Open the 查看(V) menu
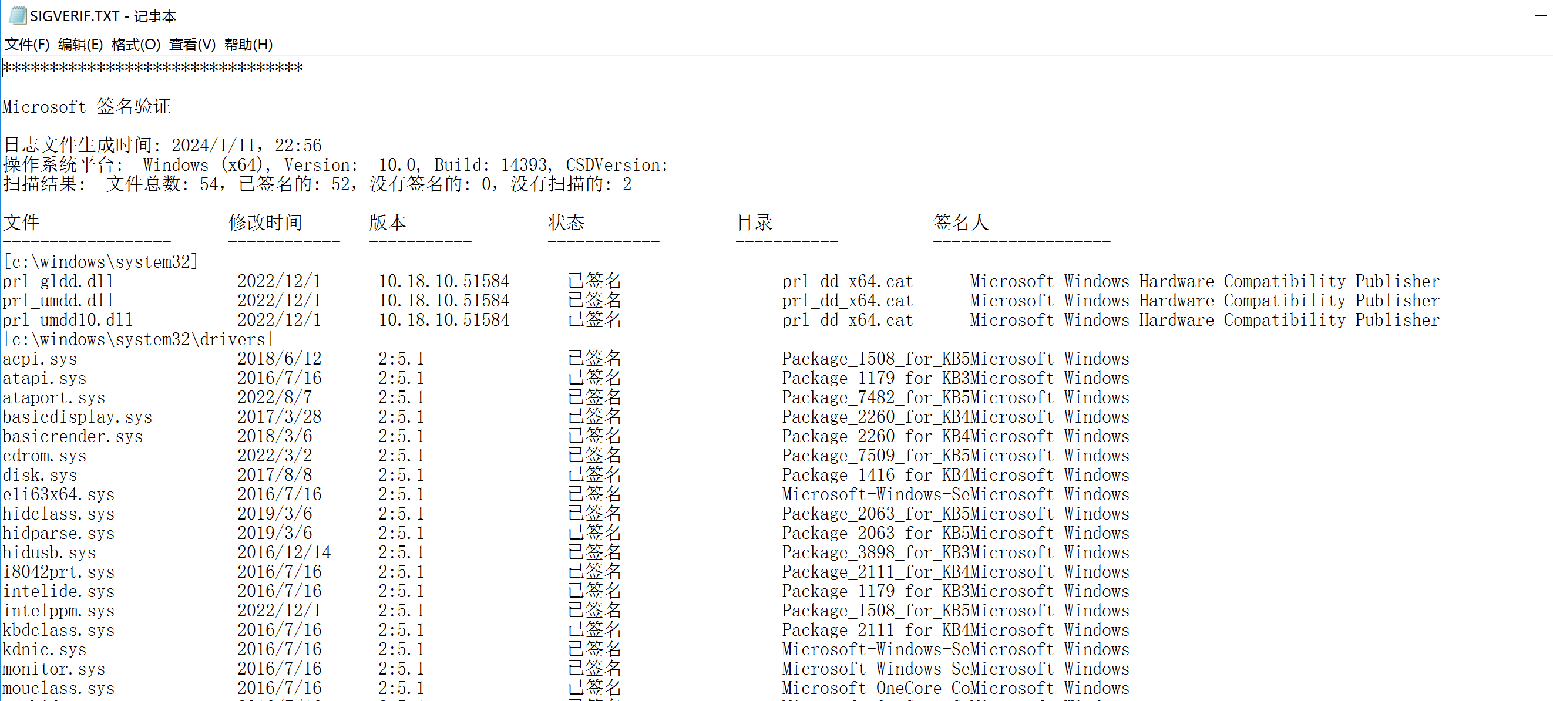This screenshot has height=701, width=1553. [x=191, y=45]
